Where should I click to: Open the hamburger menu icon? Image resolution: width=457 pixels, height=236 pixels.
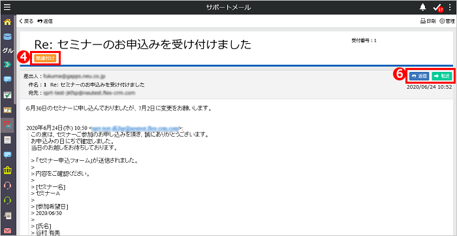click(7, 7)
